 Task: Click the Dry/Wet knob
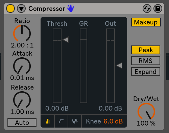pyautogui.click(x=146, y=111)
